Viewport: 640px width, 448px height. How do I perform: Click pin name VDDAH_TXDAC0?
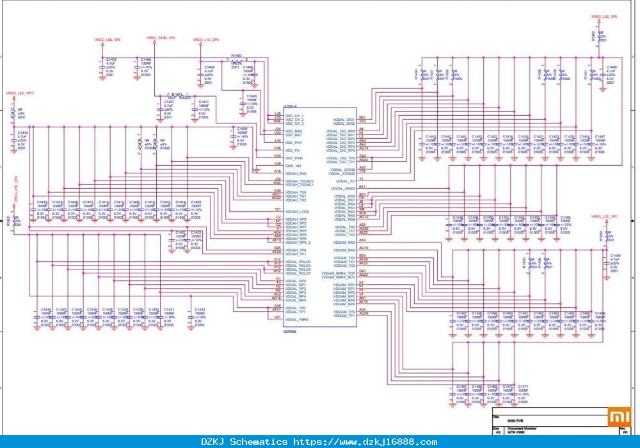pos(299,181)
